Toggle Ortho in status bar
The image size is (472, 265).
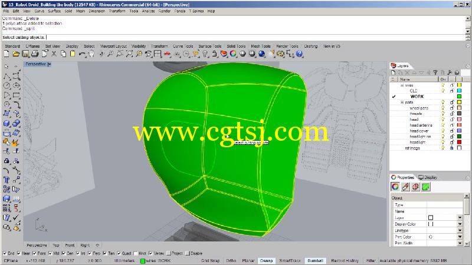231,261
